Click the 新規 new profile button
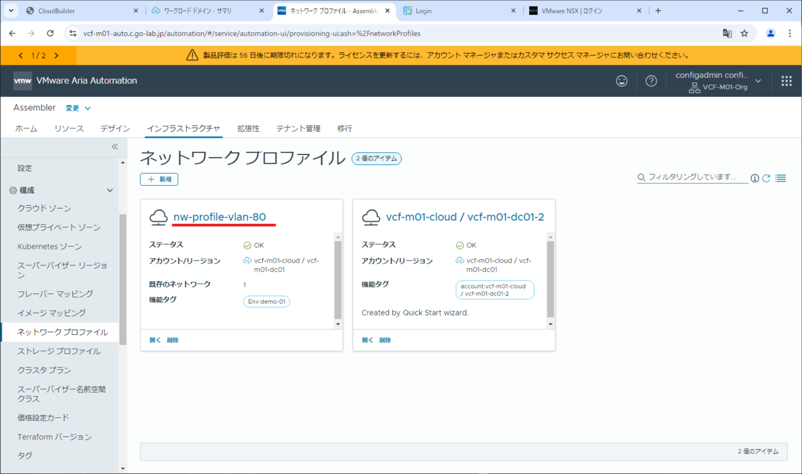The height and width of the screenshot is (474, 802). coord(159,179)
